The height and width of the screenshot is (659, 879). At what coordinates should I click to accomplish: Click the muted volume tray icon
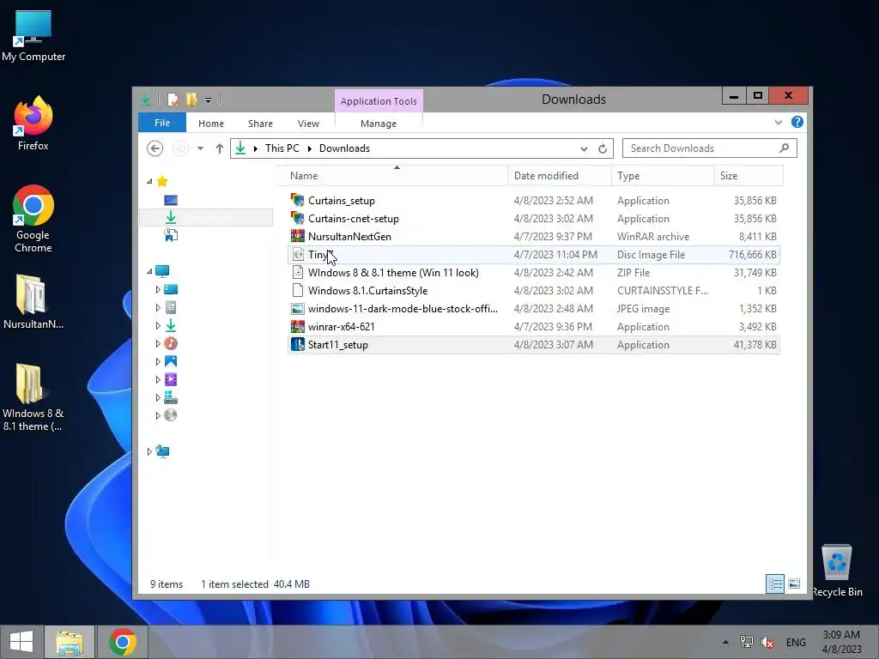point(767,642)
